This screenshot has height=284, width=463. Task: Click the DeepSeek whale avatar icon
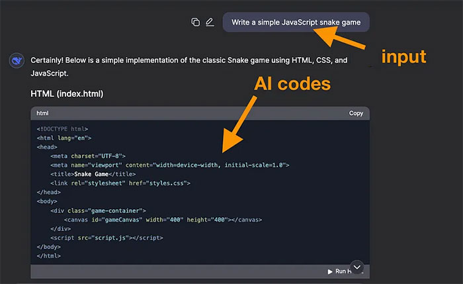click(17, 61)
